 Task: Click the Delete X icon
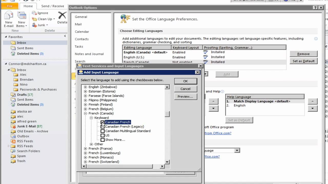[x=62, y=15]
